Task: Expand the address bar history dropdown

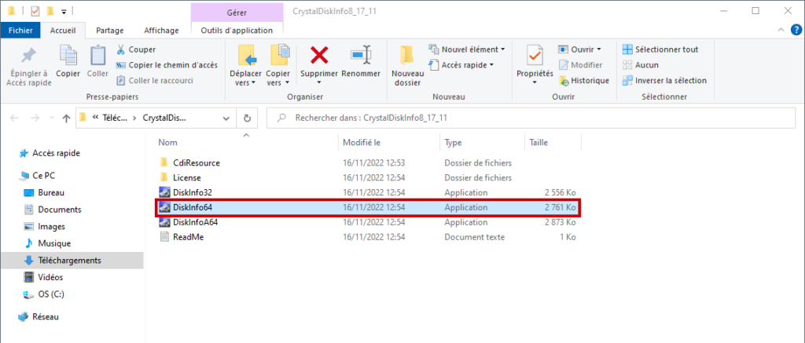Action: point(226,118)
